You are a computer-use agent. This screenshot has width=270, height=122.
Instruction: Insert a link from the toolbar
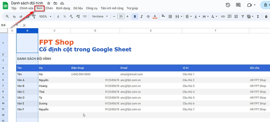(x=223, y=17)
